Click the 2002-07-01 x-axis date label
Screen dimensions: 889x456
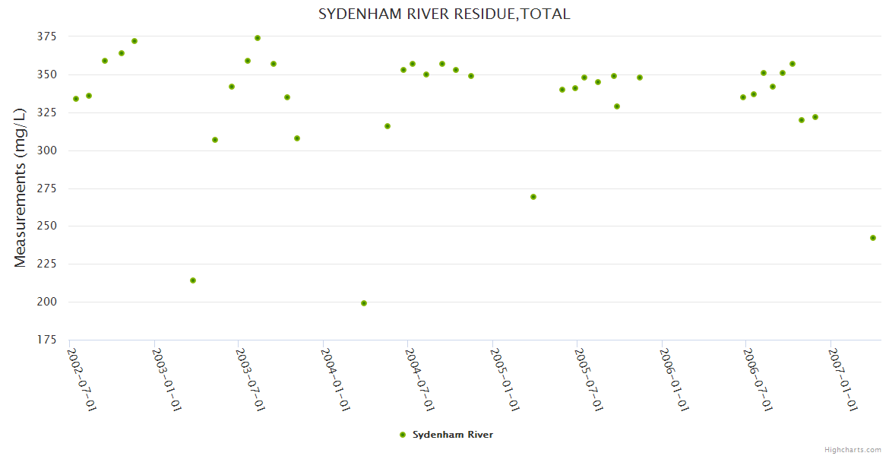click(x=82, y=380)
